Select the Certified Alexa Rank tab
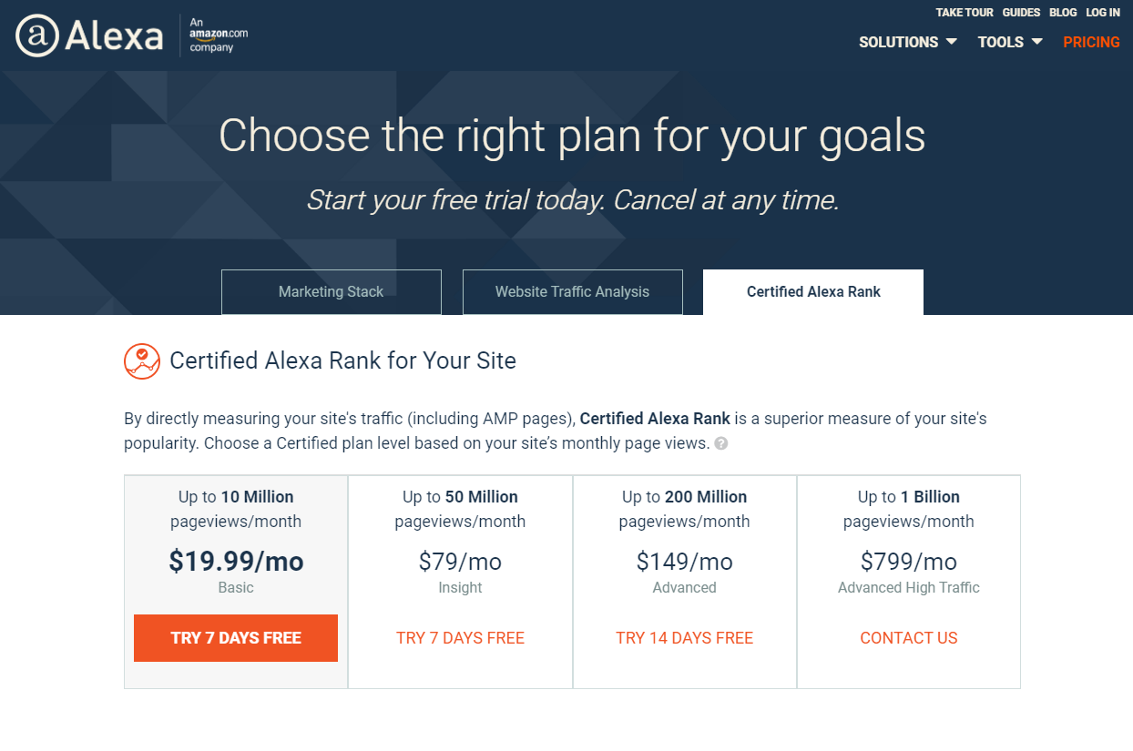This screenshot has height=751, width=1133. tap(812, 291)
